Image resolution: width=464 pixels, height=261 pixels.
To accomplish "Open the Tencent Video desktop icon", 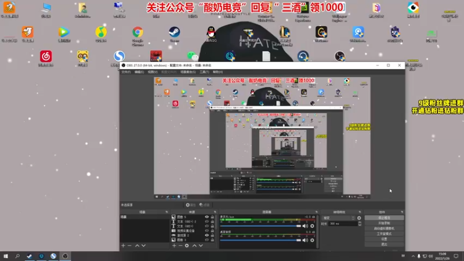I will (x=64, y=32).
